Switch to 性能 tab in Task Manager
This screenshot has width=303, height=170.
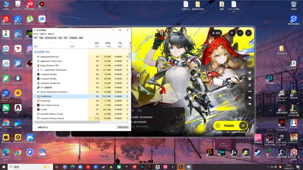coord(41,38)
